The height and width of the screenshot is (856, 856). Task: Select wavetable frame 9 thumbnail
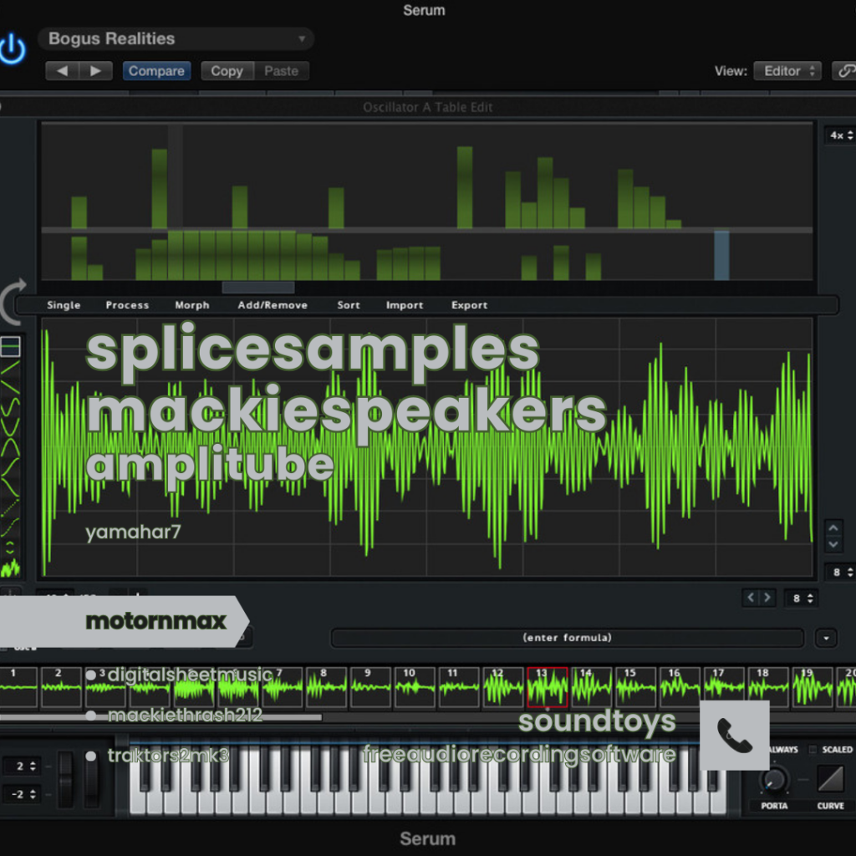click(x=370, y=687)
